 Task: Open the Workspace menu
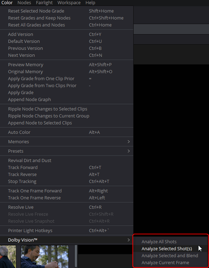pyautogui.click(x=69, y=3)
